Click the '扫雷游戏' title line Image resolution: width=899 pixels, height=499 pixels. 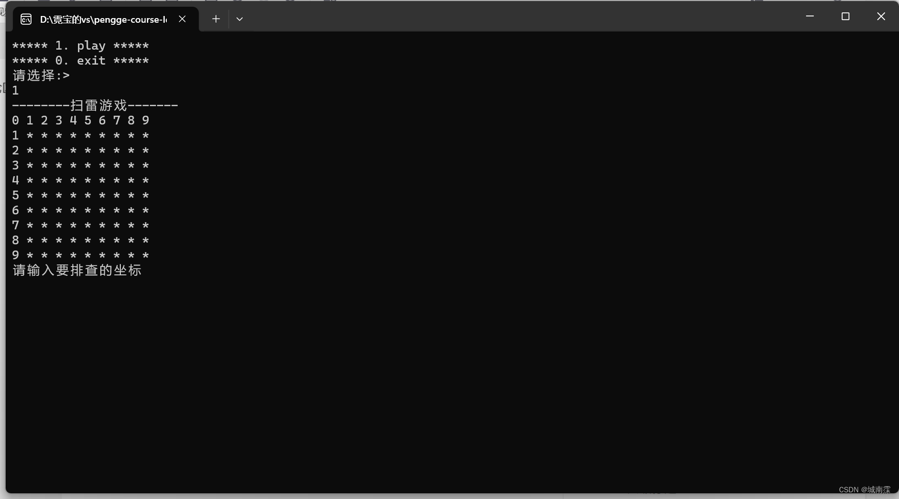coord(95,106)
